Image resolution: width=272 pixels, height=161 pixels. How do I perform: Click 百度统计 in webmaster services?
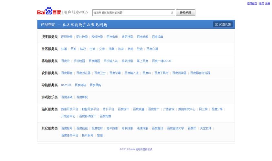point(123,109)
